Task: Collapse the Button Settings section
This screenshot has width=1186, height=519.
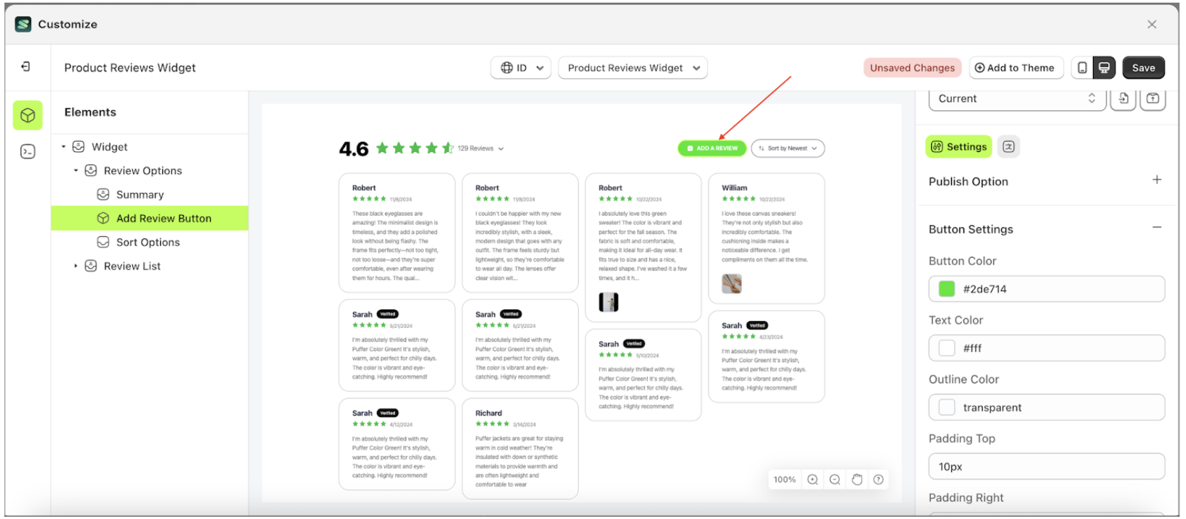Action: 1157,227
